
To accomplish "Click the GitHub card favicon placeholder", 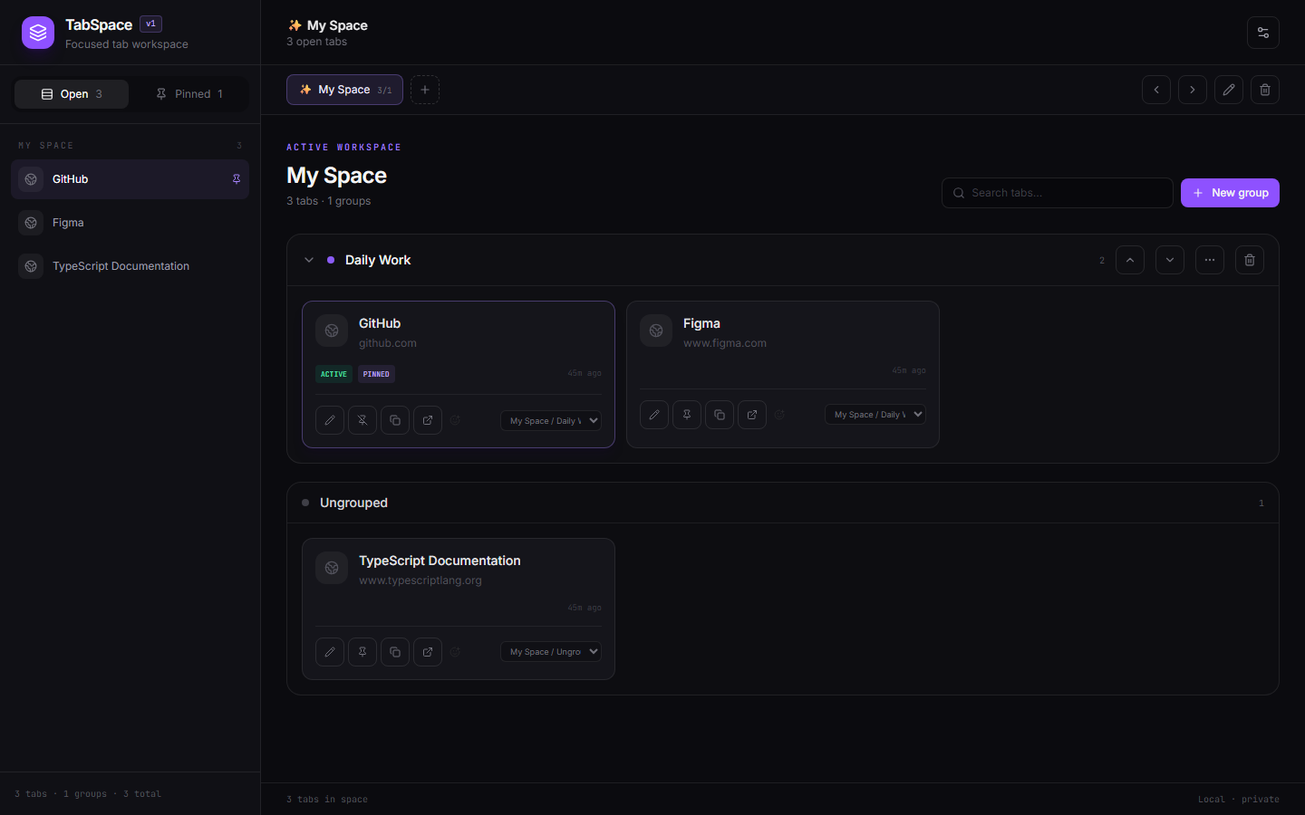I will click(332, 331).
